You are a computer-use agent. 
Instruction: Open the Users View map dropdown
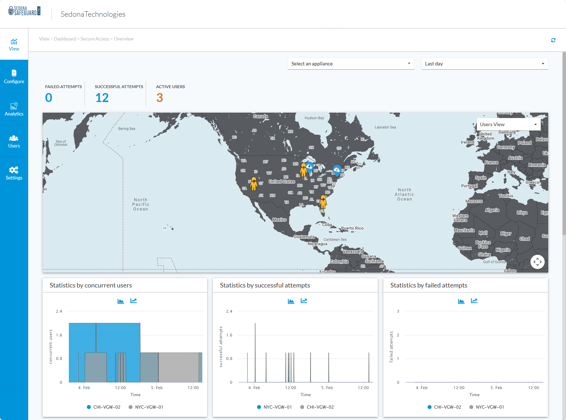[x=509, y=124]
